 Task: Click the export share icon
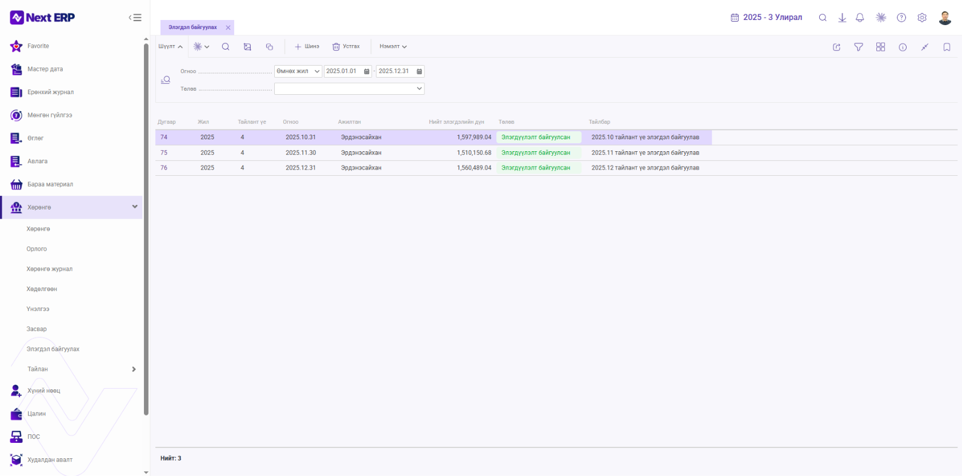point(836,47)
